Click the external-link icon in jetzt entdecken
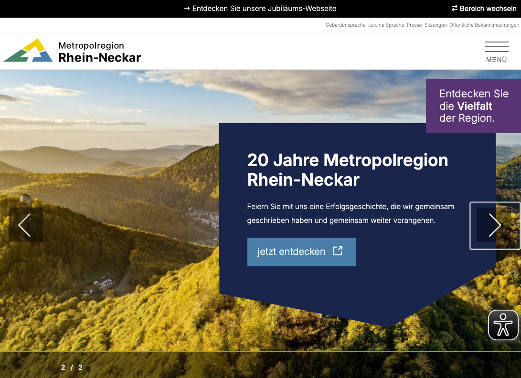This screenshot has height=378, width=521. point(338,251)
